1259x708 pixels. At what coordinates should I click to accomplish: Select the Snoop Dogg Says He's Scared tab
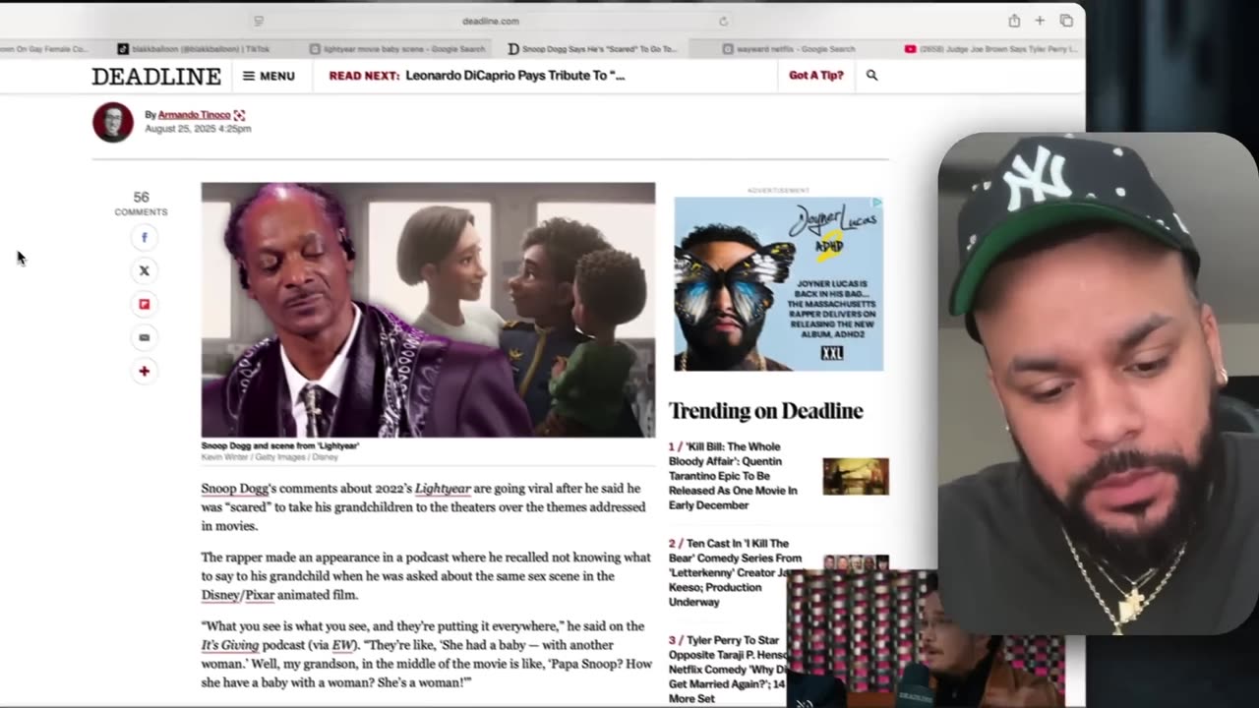[x=593, y=48]
